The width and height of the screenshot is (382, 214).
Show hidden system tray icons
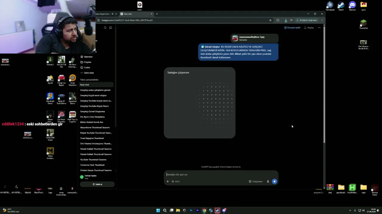350,210
